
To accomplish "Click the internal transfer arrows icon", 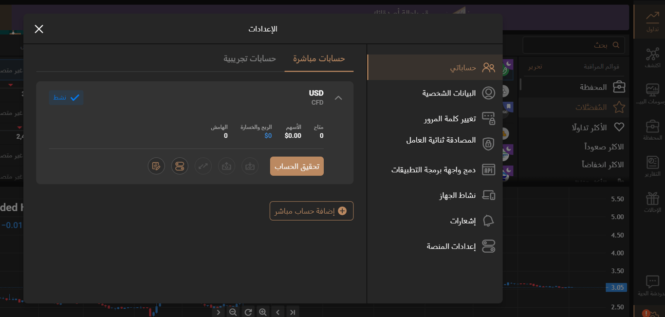I will pyautogui.click(x=203, y=166).
